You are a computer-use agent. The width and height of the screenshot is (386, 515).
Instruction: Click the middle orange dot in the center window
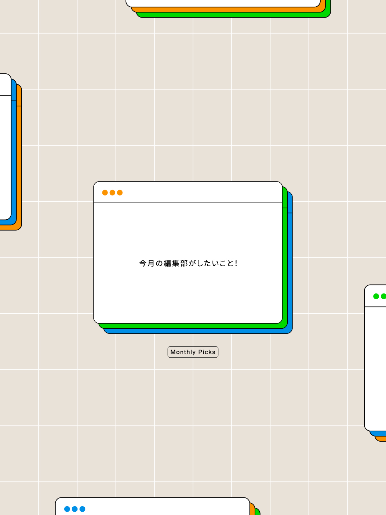pos(112,193)
